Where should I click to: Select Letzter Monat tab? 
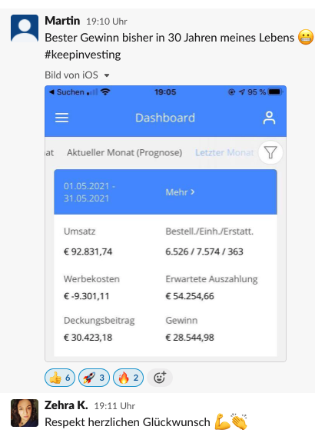(x=224, y=152)
